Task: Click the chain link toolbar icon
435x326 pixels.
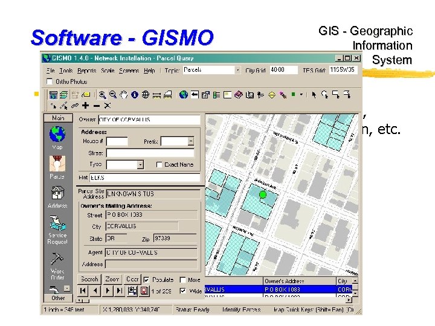Action: [x=75, y=106]
